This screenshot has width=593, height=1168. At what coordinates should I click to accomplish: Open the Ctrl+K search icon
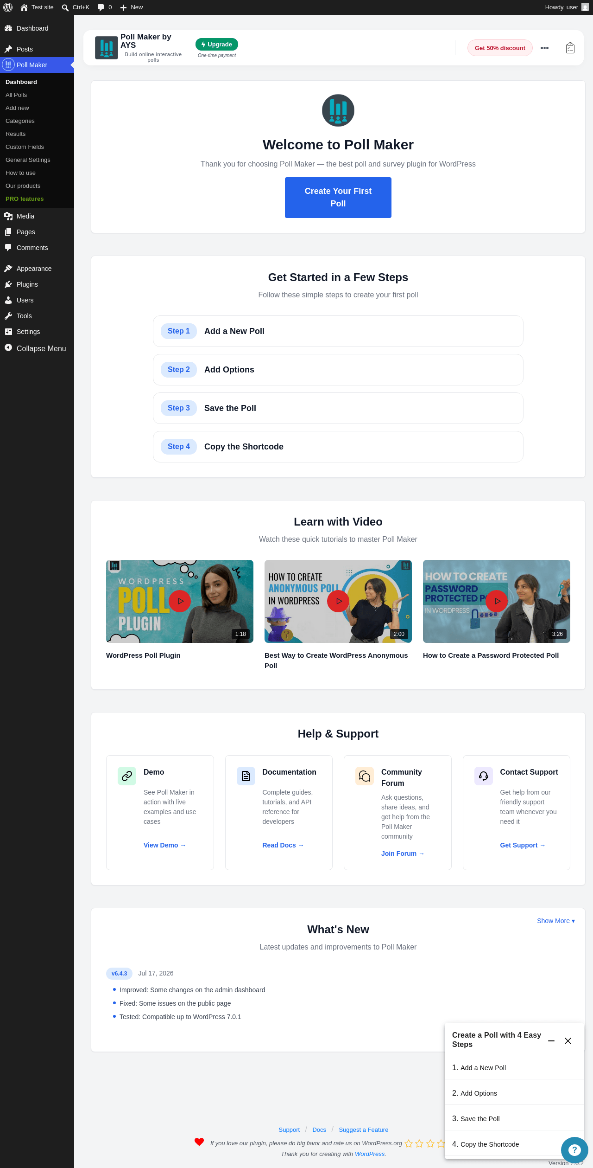(x=65, y=7)
